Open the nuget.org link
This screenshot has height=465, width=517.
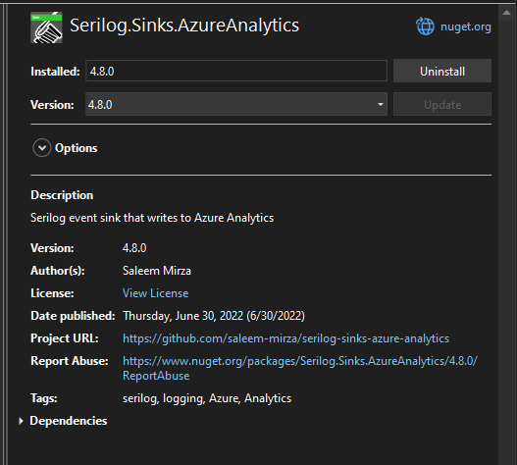point(465,26)
